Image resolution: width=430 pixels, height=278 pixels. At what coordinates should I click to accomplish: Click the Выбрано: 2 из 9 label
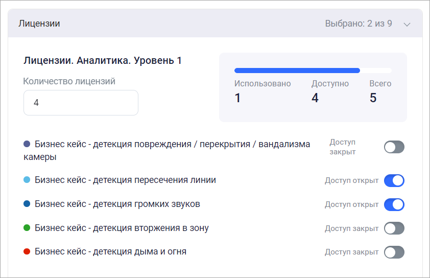click(x=359, y=24)
